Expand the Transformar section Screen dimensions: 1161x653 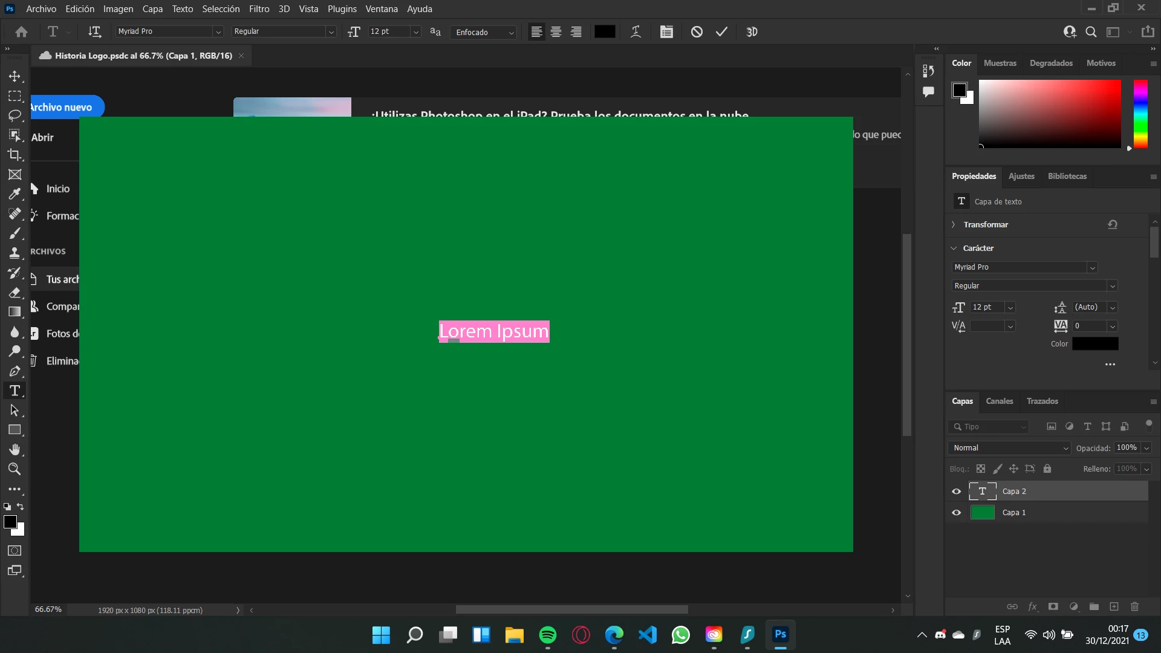pos(954,224)
